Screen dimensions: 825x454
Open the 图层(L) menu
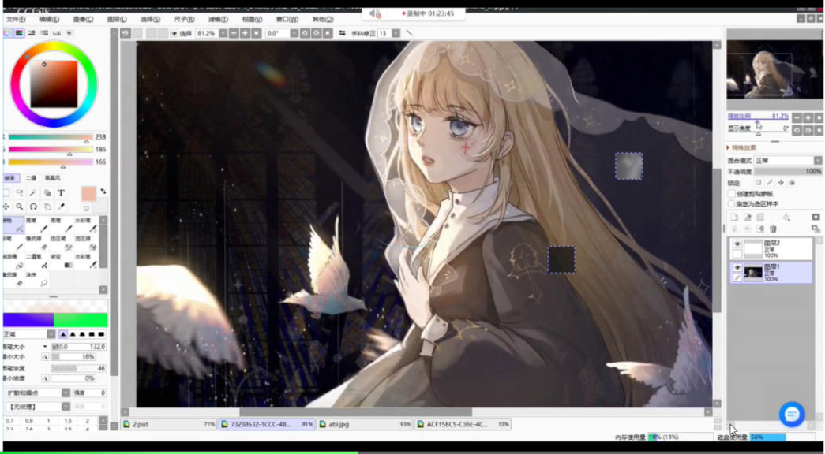click(117, 20)
